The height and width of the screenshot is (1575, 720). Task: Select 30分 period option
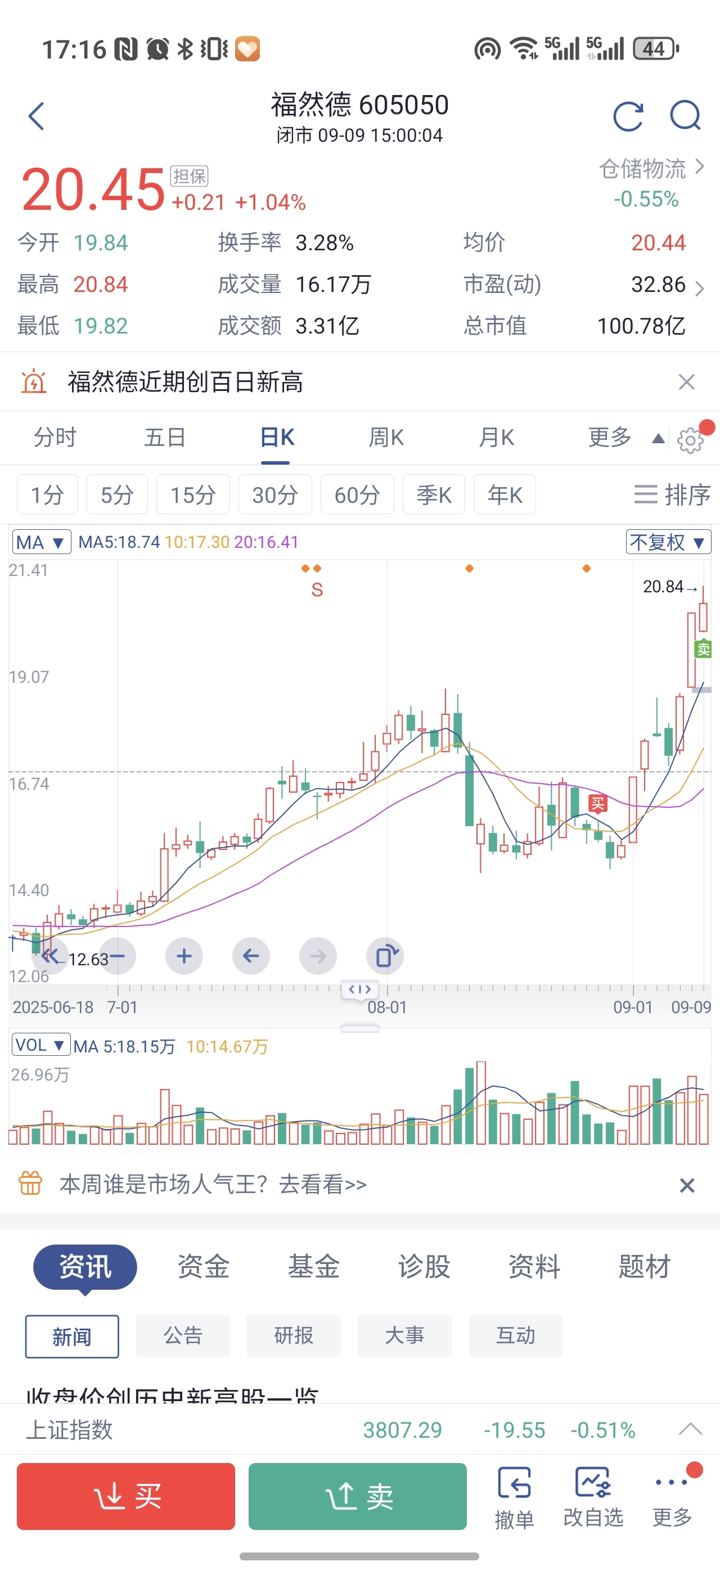tap(275, 494)
